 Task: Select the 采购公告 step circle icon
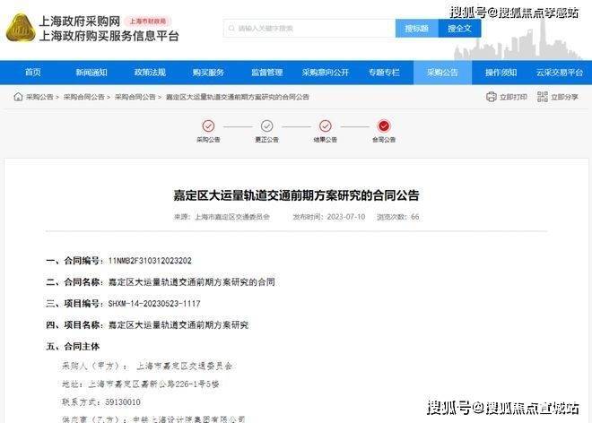208,125
